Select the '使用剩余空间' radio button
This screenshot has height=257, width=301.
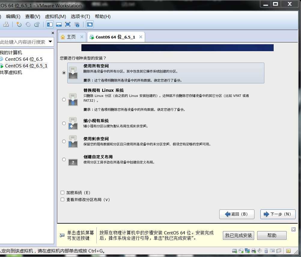64,141
